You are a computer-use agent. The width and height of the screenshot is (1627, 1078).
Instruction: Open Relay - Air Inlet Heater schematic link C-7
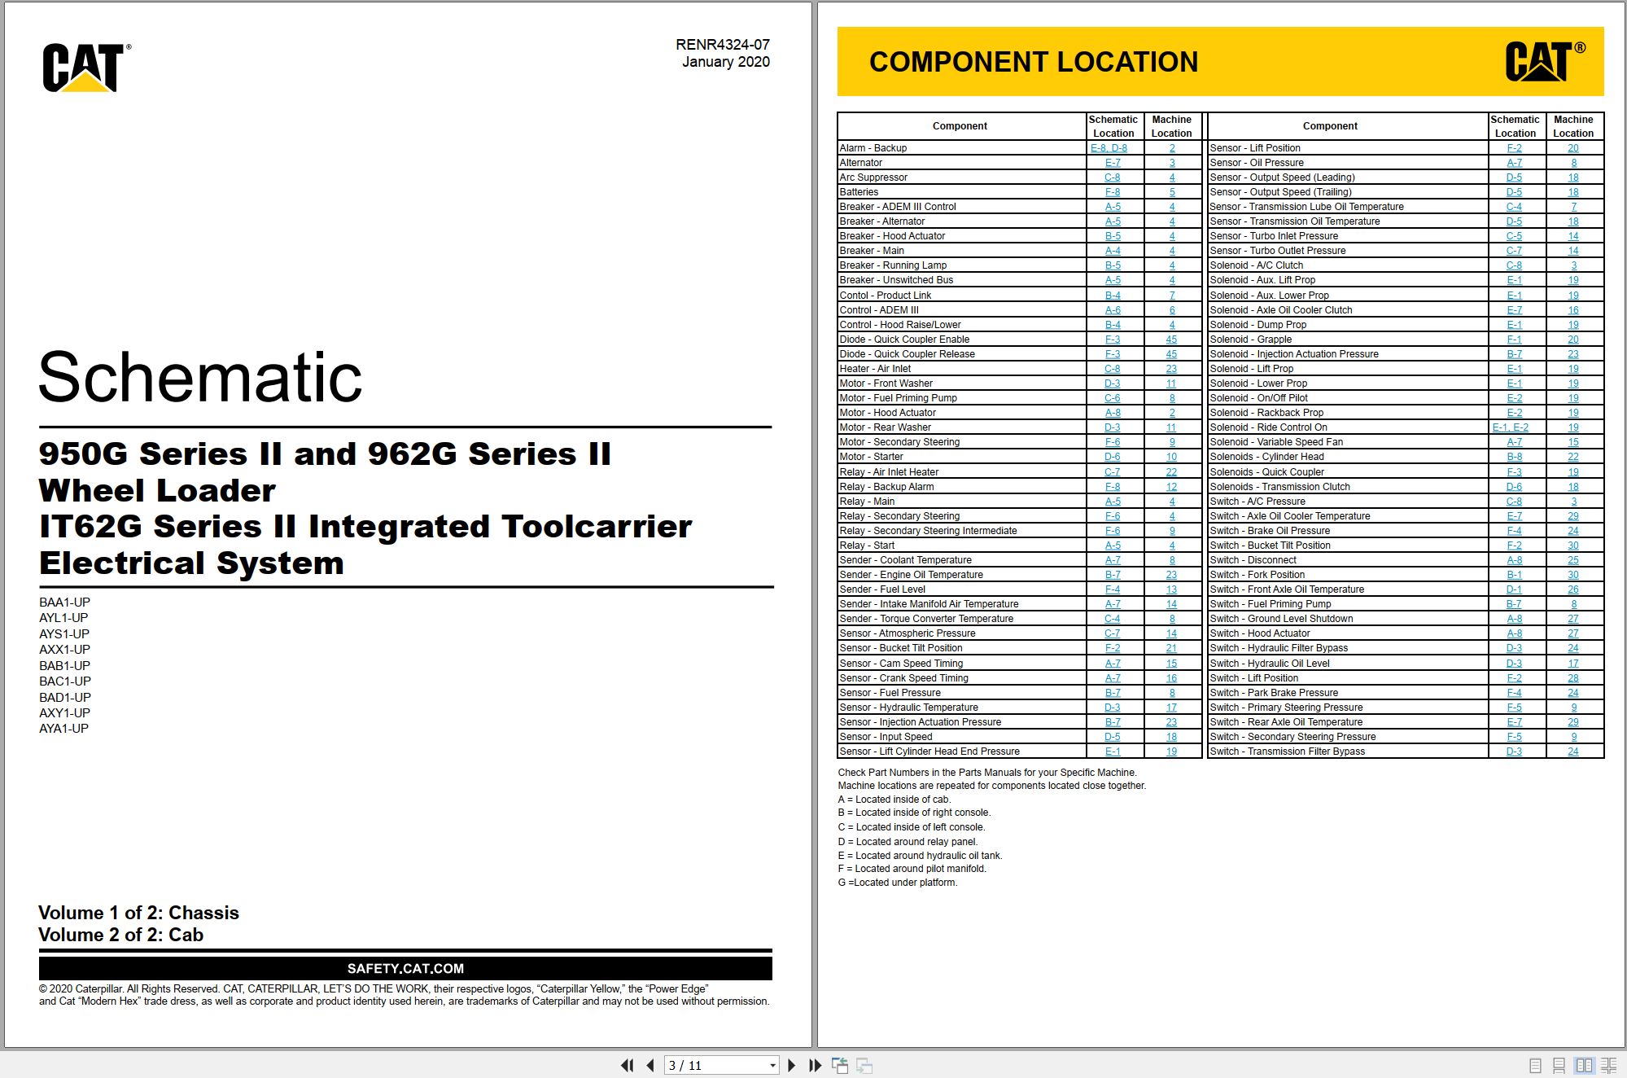1113,472
